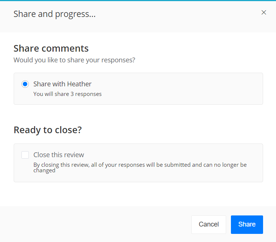The height and width of the screenshot is (242, 276).
Task: Click the closing review warning description
Action: coord(140,167)
